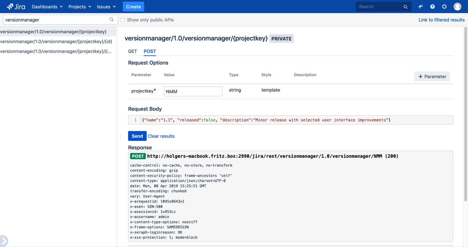This screenshot has width=468, height=247.
Task: Expand the sidebar with bottom-left arrow
Action: tap(4, 241)
